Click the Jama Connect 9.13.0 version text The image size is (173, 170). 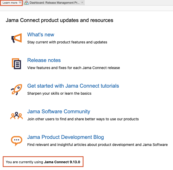point(63,162)
